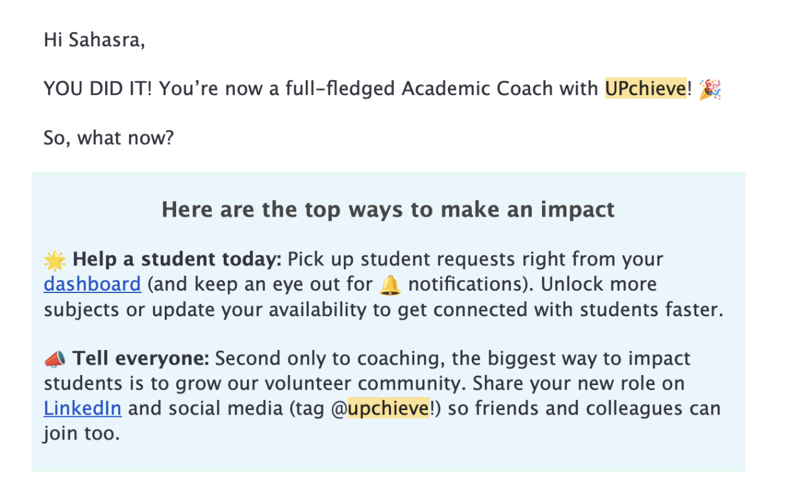This screenshot has height=479, width=802.
Task: Open the LinkedIn link
Action: coord(82,409)
